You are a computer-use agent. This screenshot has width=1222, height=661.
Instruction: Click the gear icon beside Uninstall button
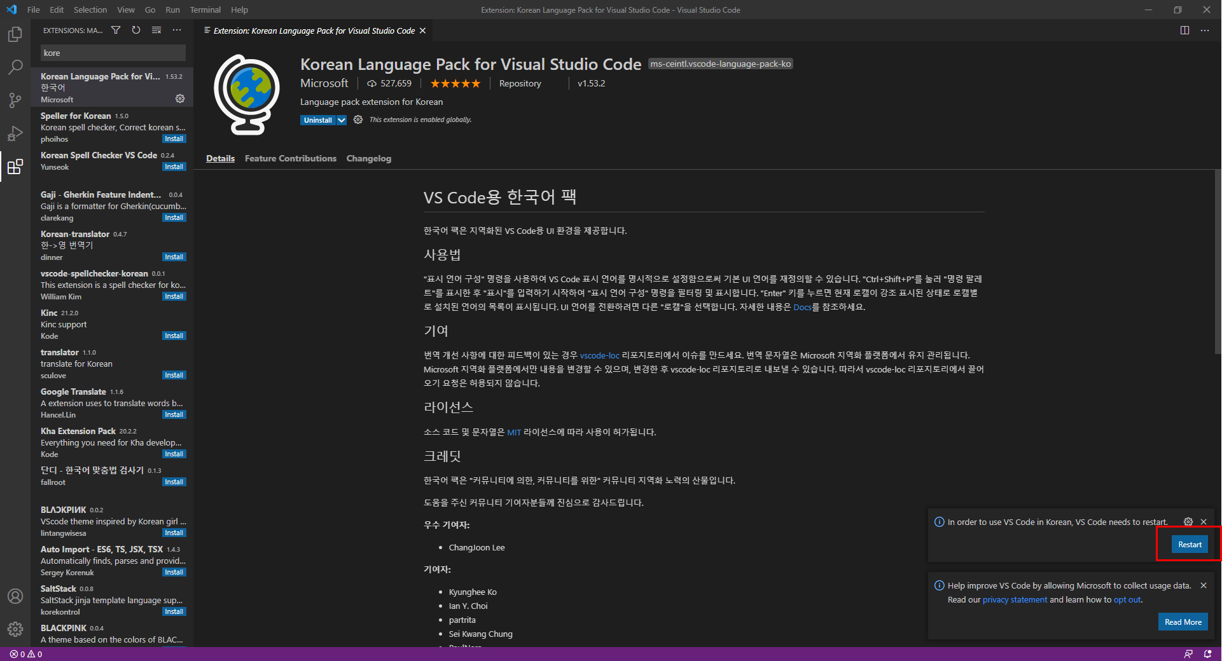pyautogui.click(x=358, y=119)
